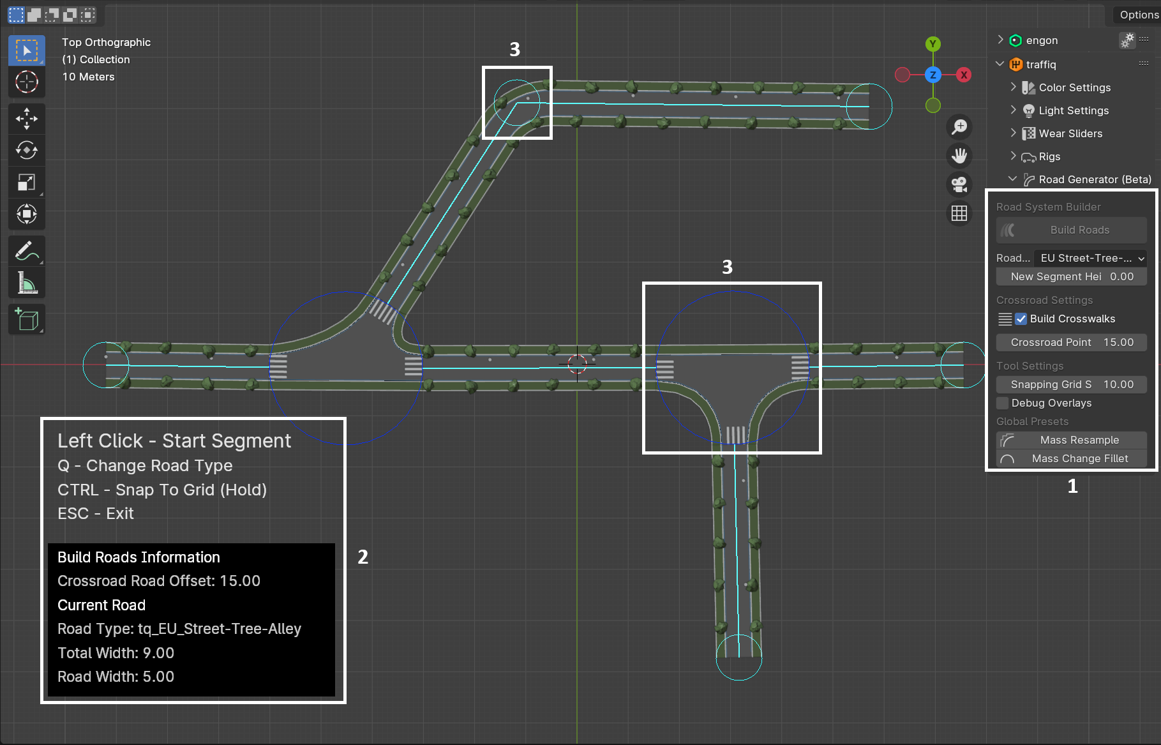Toggle perspective with the grid icon
This screenshot has width=1161, height=745.
[x=959, y=213]
